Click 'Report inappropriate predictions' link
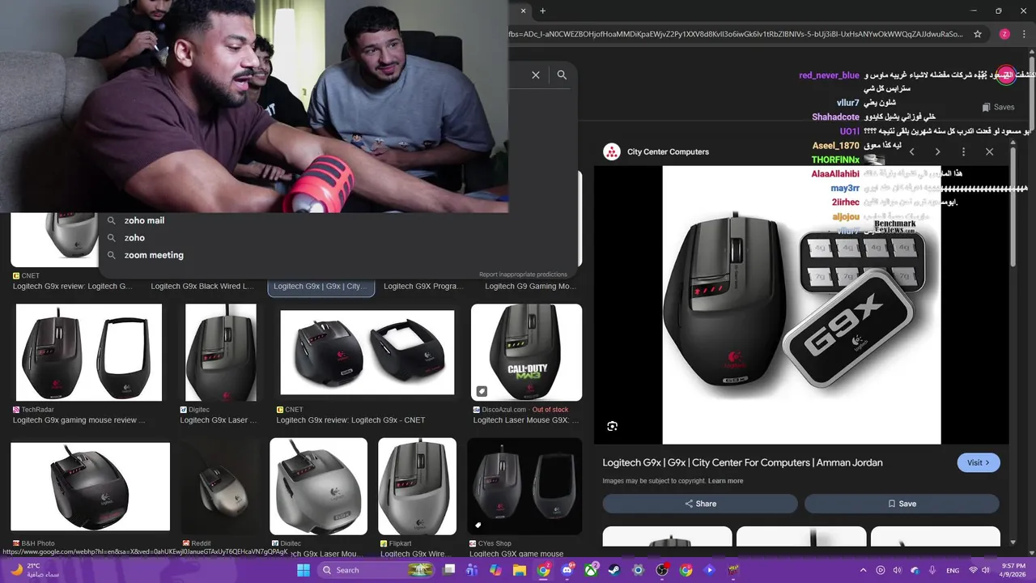Screen dimensions: 1036x583 coord(523,274)
